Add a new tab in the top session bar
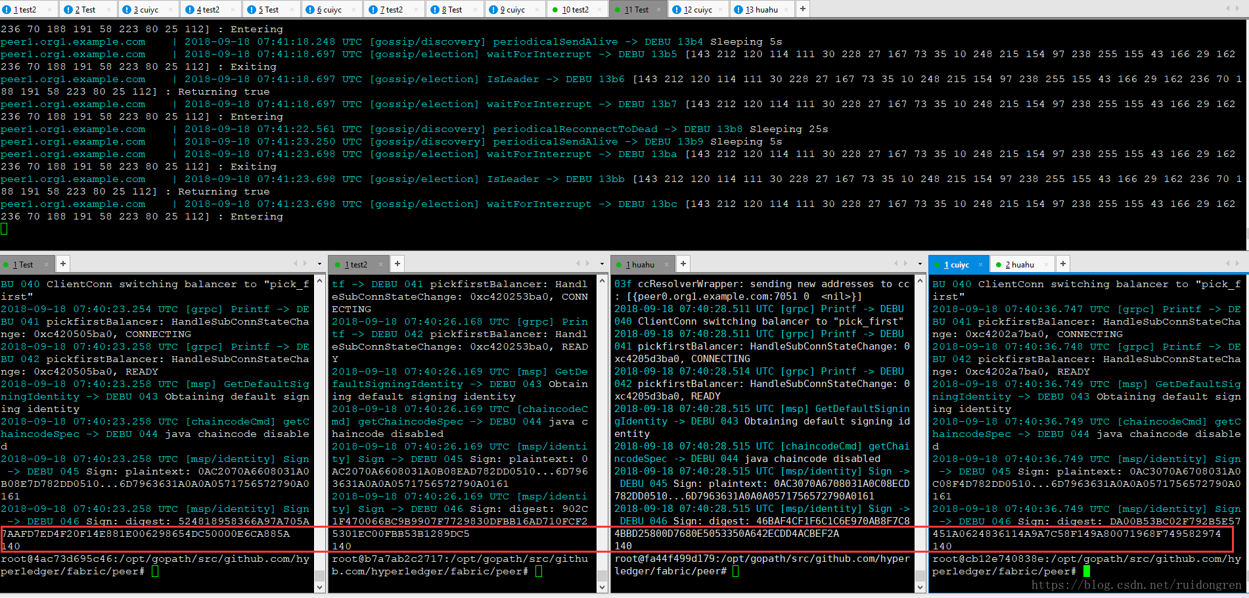Viewport: 1249px width, 598px height. coord(803,9)
